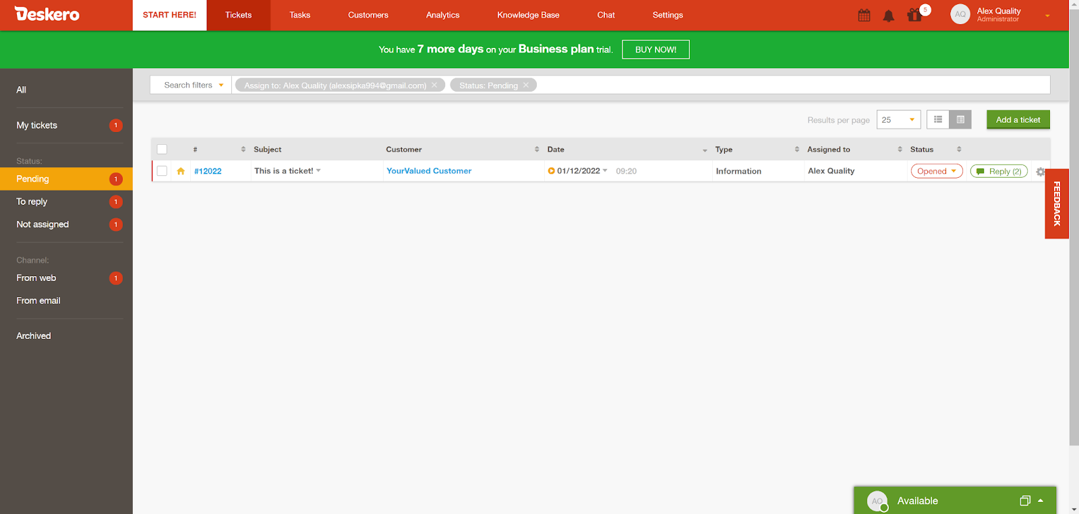Pop out the Available chat window icon
Image resolution: width=1079 pixels, height=514 pixels.
(1024, 501)
